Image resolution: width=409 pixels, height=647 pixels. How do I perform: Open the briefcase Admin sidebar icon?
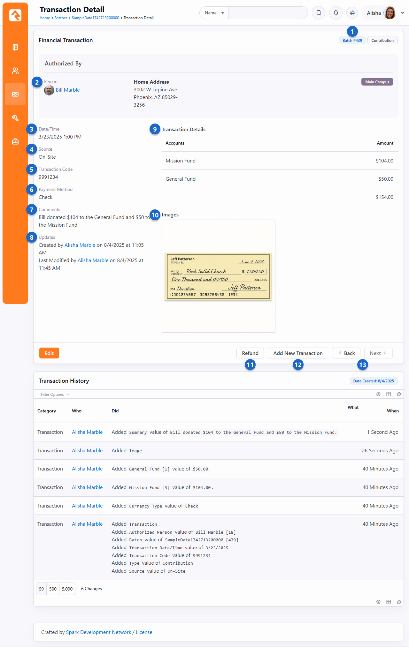[x=15, y=141]
